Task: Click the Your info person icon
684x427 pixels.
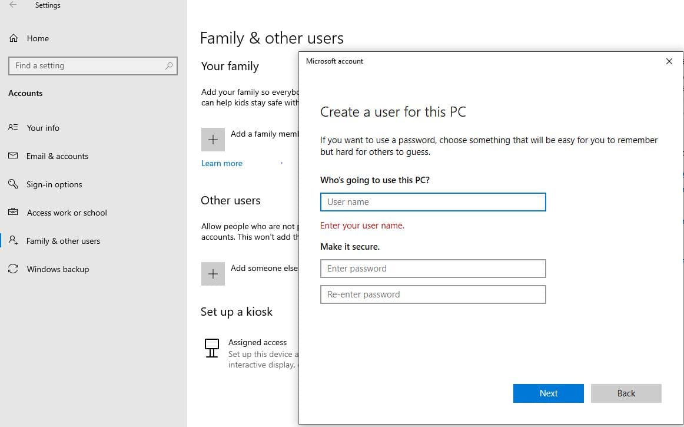Action: (13, 127)
